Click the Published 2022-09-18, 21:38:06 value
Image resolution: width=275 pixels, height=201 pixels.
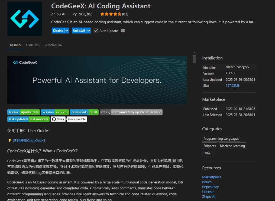point(240,109)
